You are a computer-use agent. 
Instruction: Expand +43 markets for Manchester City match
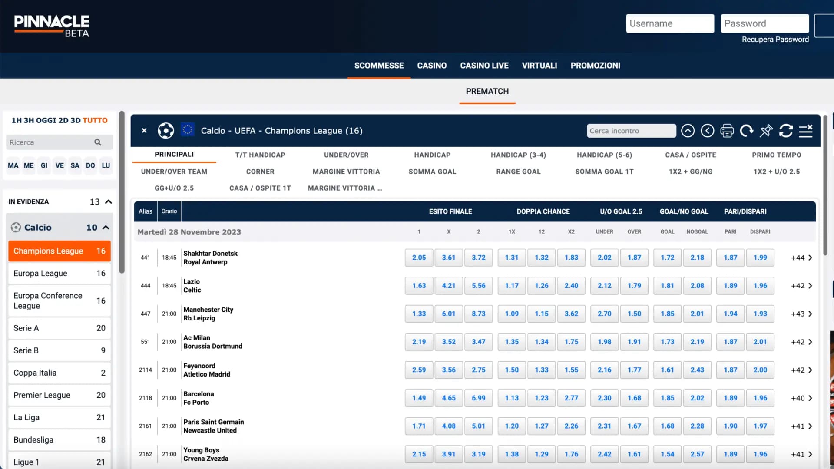(801, 314)
